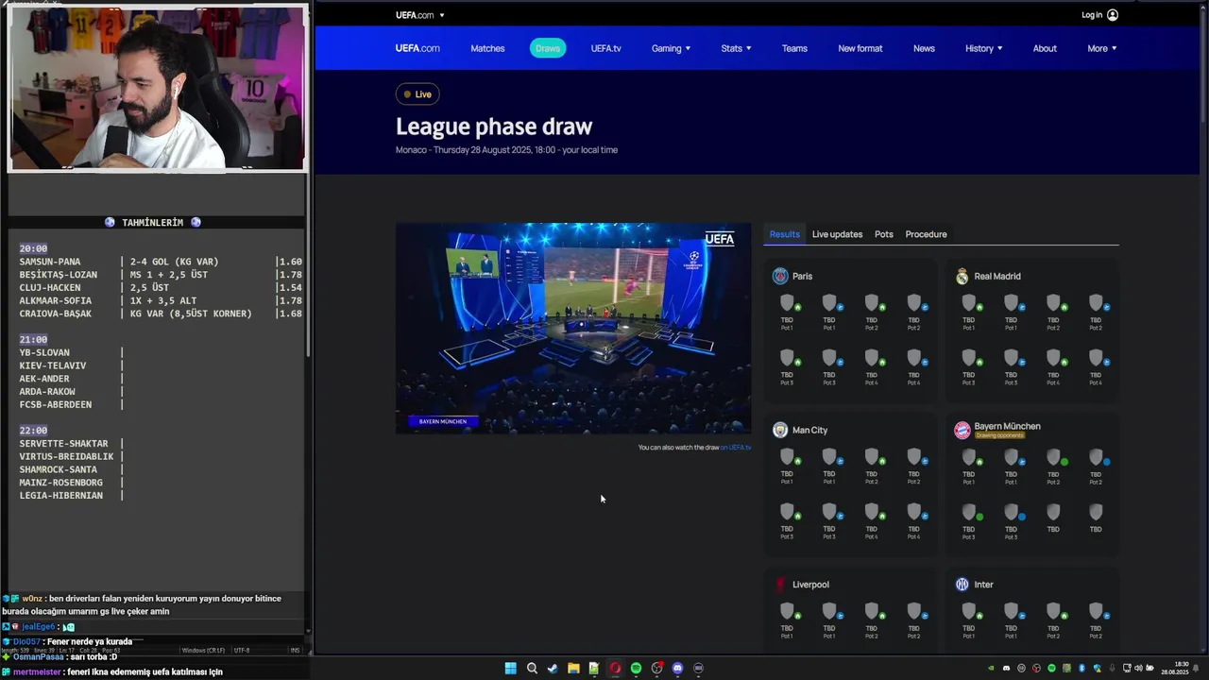Click the 'Drawing opponents' label under Bayern

tap(999, 435)
